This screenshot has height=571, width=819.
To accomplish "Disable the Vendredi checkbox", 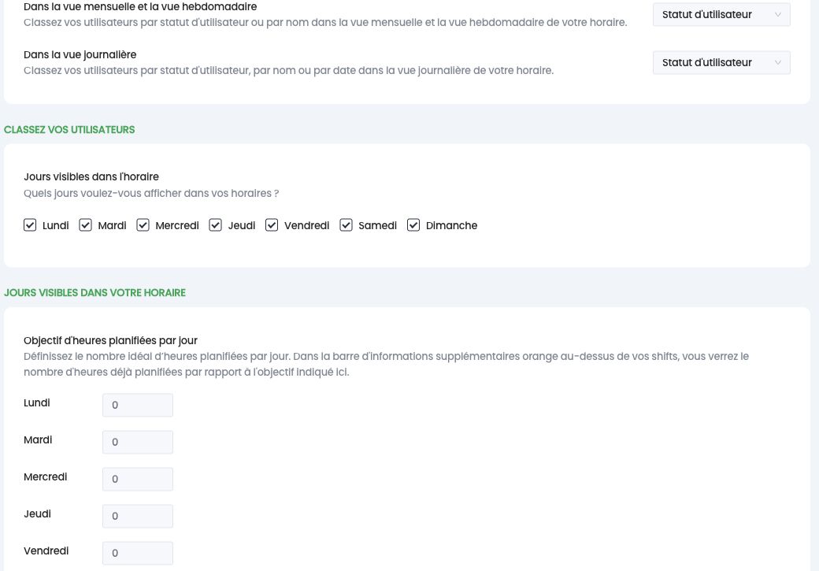I will pos(272,225).
